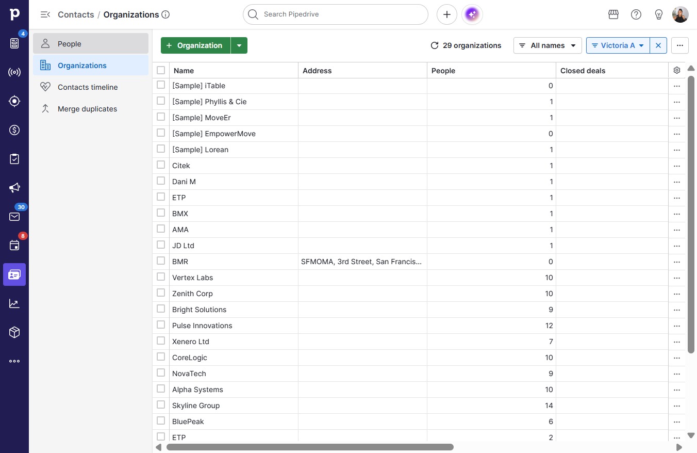
Task: Open Contacts timeline view
Action: pyautogui.click(x=91, y=87)
